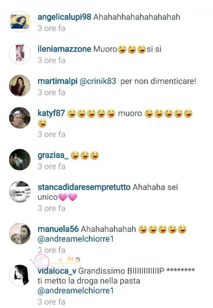Tap stancadidaresempretutto's avatar image
The image size is (213, 308).
[20, 192]
